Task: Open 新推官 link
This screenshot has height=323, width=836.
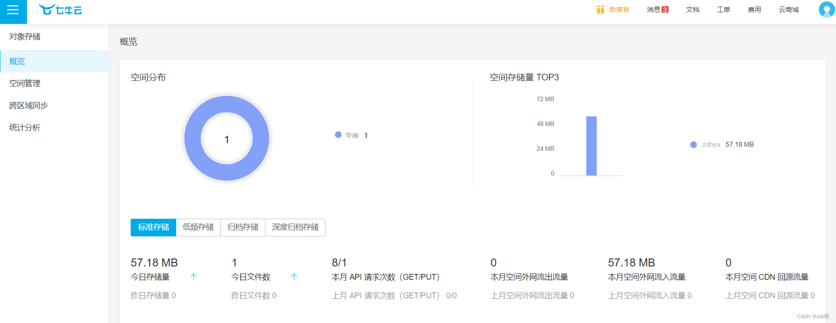Action: click(x=619, y=10)
